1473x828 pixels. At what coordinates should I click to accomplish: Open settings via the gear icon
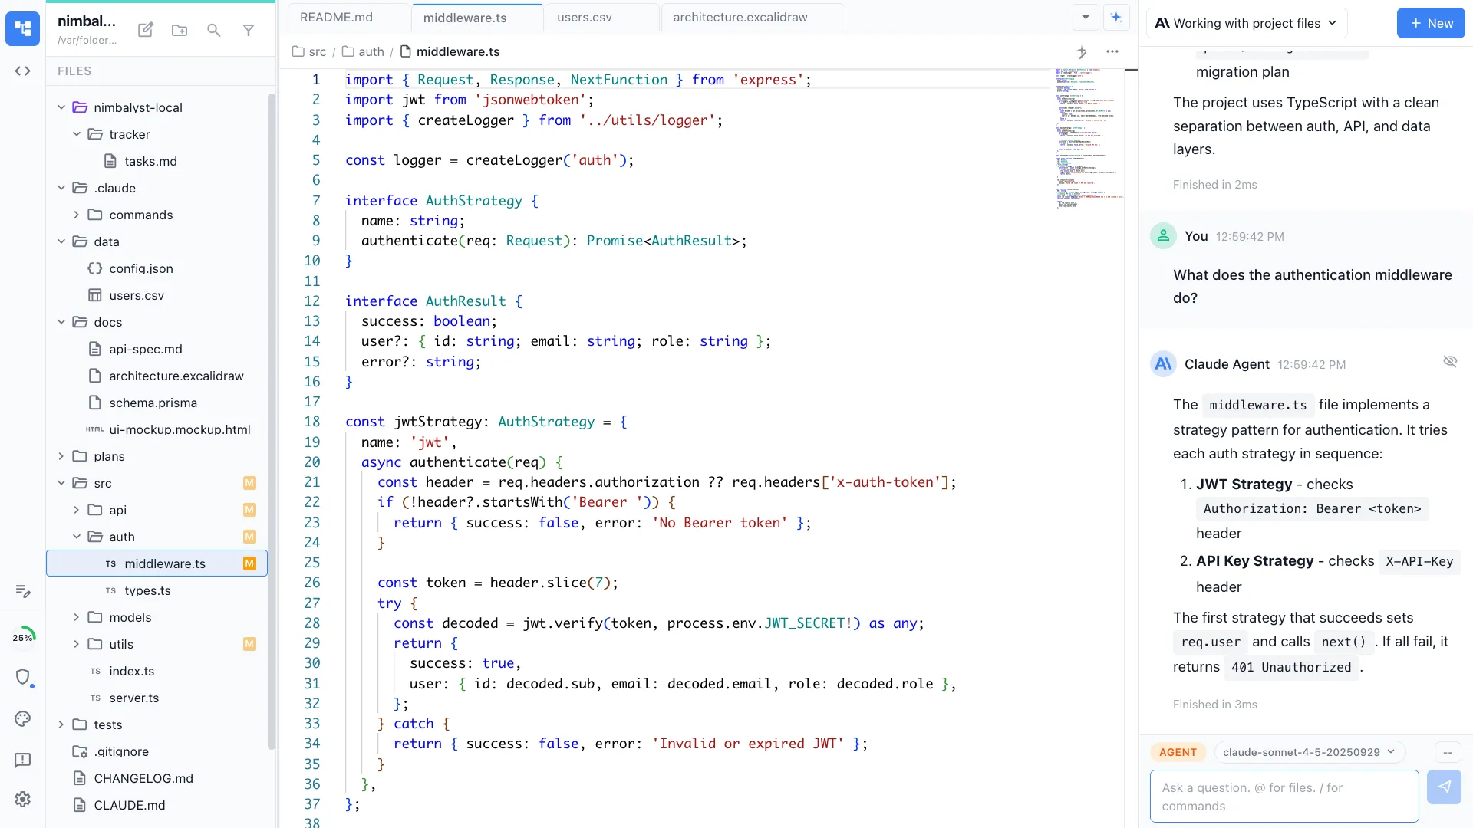(23, 800)
